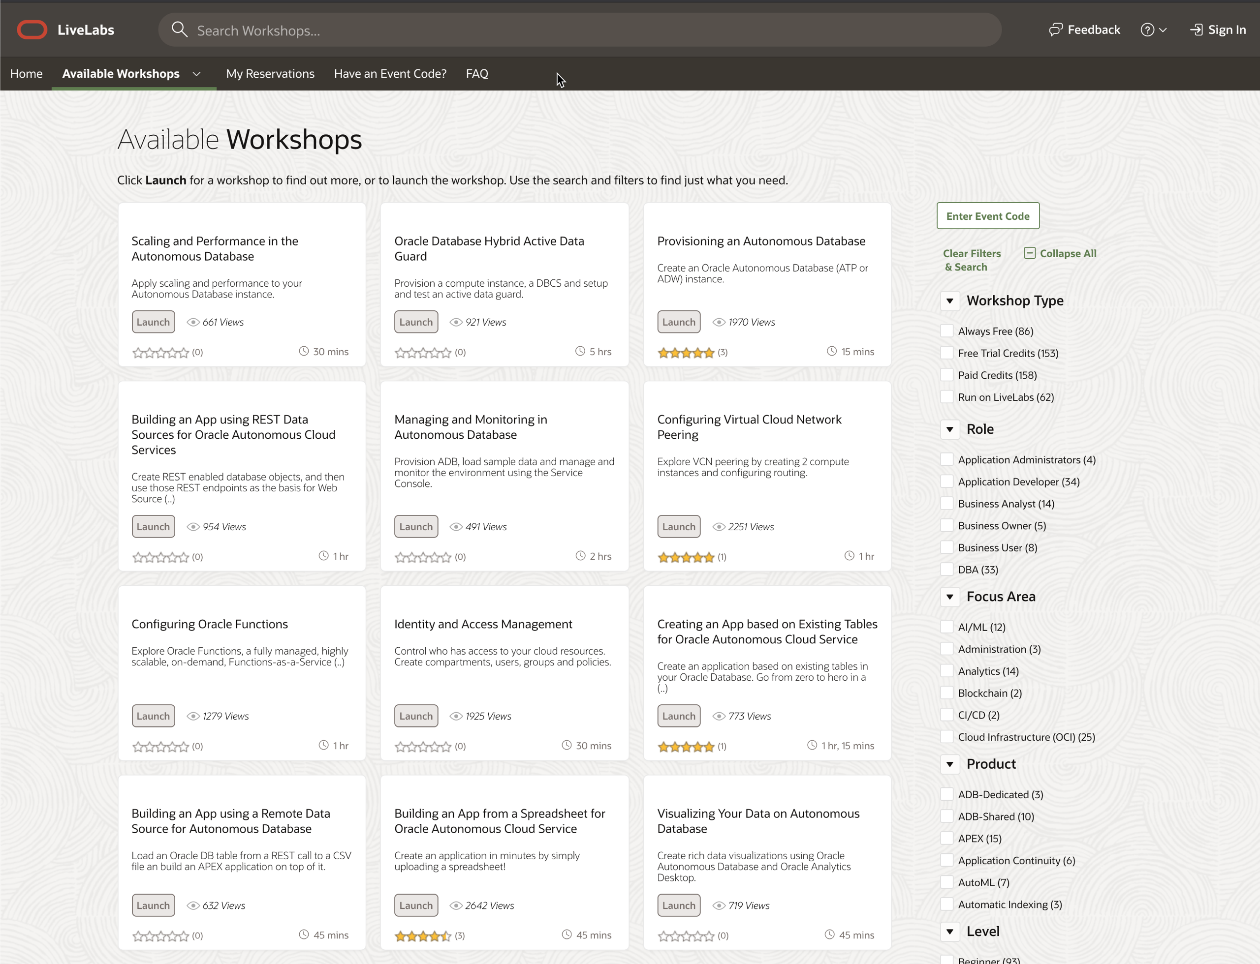Enable the AutoML product filter
This screenshot has width=1260, height=964.
click(947, 882)
